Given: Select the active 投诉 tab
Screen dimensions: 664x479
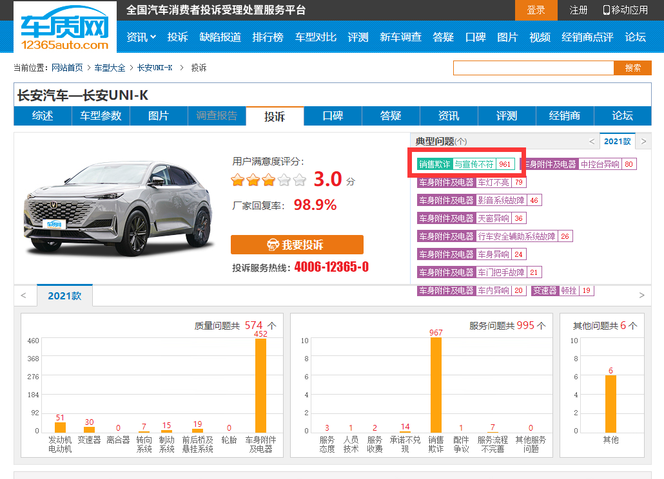Looking at the screenshot, I should click(275, 117).
